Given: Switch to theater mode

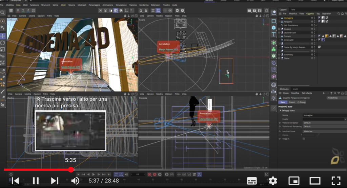Looking at the screenshot, I should tap(315, 181).
